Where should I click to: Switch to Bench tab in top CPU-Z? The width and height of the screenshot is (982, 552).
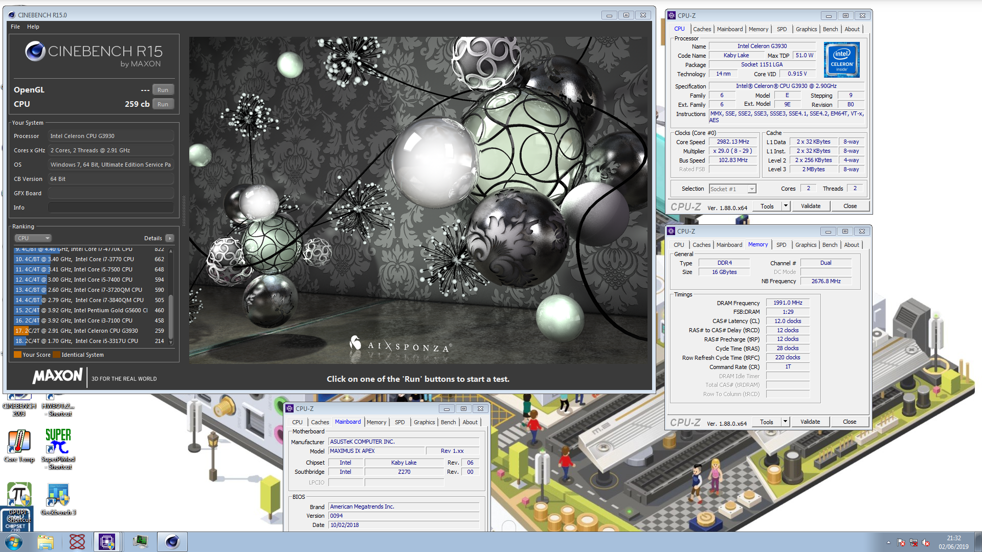830,29
